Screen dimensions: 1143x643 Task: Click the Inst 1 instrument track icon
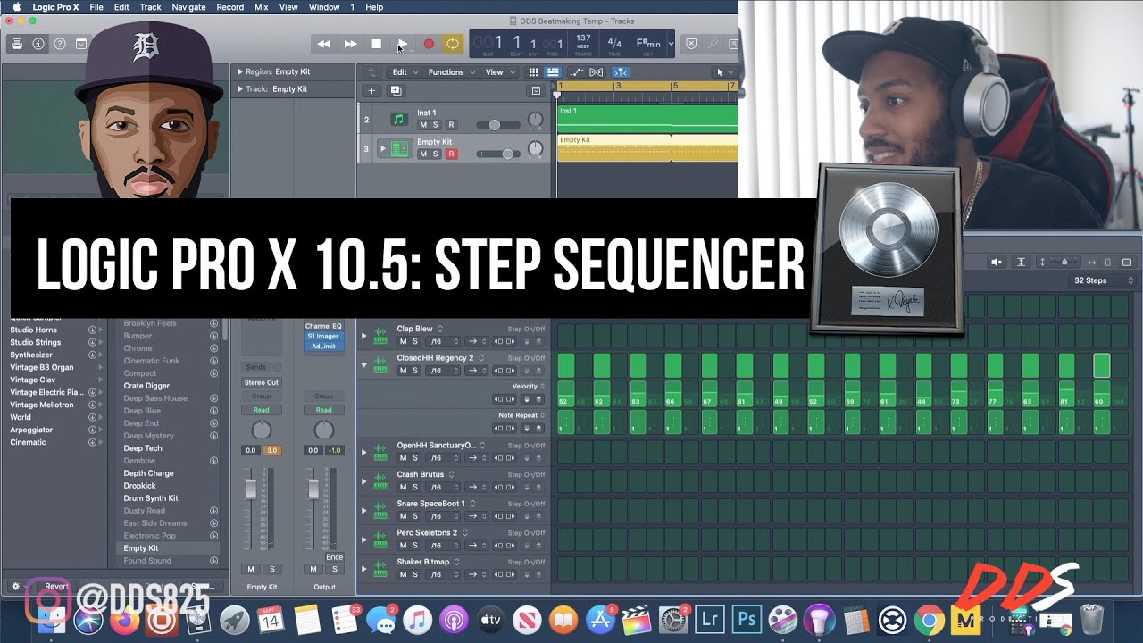(400, 120)
